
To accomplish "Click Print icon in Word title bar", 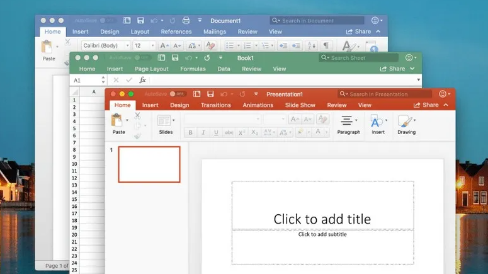I will (186, 21).
